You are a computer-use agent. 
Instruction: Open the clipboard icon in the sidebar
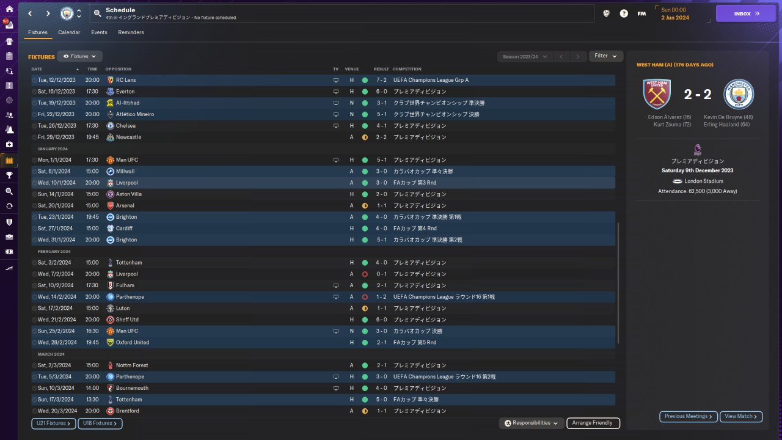click(x=9, y=56)
